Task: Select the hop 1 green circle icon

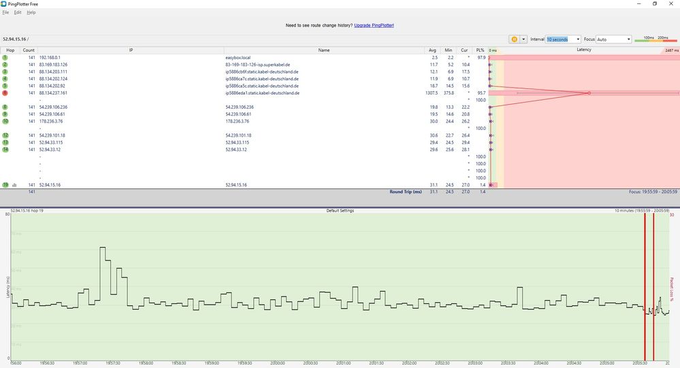Action: (x=5, y=58)
